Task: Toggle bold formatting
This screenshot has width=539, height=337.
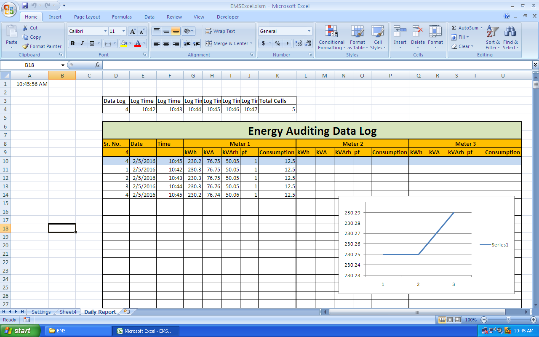Action: (72, 43)
